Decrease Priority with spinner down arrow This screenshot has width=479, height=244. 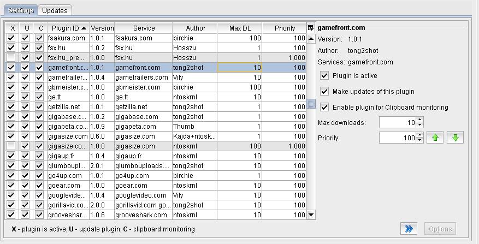click(419, 141)
